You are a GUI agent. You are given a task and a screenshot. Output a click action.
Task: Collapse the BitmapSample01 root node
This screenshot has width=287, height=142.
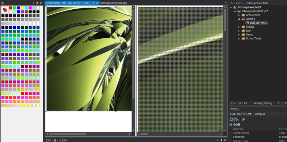(231, 7)
